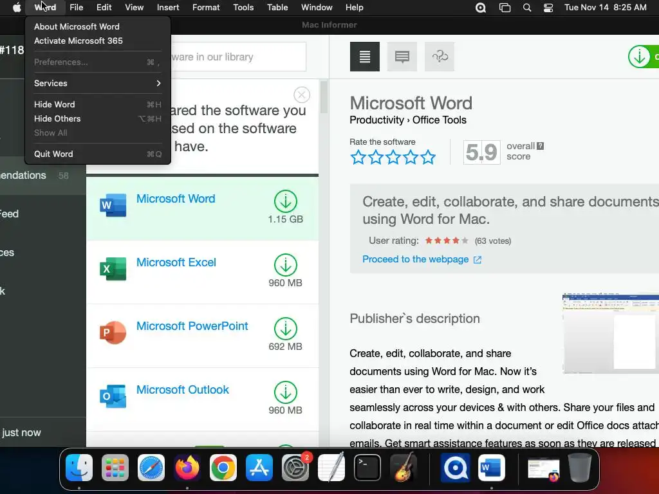Image resolution: width=659 pixels, height=494 pixels.
Task: Open the Microsoft Excel title link
Action: click(176, 262)
